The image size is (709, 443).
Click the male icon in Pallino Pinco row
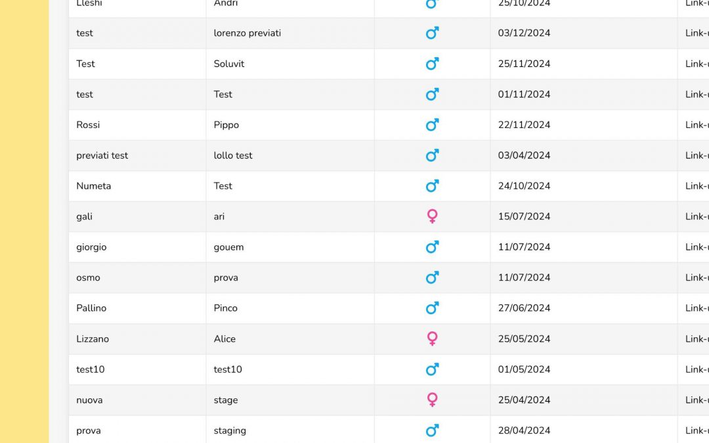click(432, 308)
